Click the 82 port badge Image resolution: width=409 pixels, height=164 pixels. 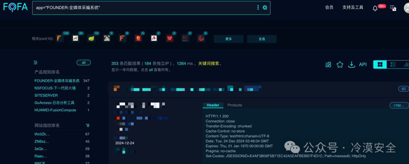[404, 89]
